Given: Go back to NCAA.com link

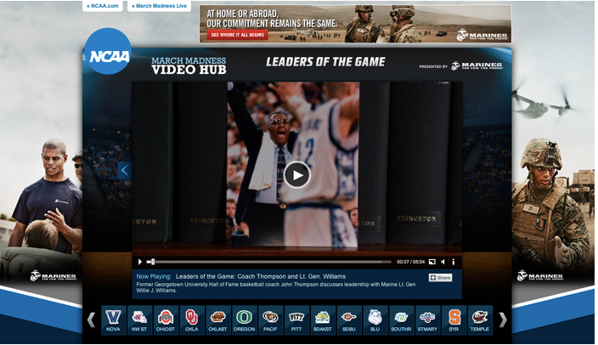Looking at the screenshot, I should pos(103,6).
